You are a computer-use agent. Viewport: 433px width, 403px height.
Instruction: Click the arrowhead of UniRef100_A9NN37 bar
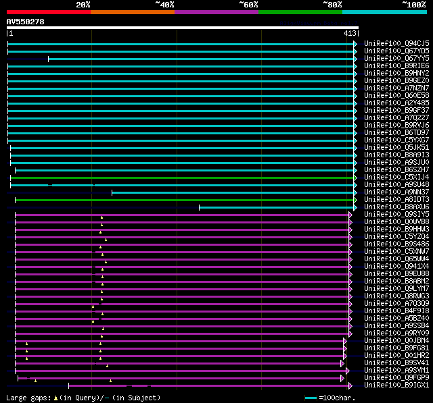[x=355, y=193]
